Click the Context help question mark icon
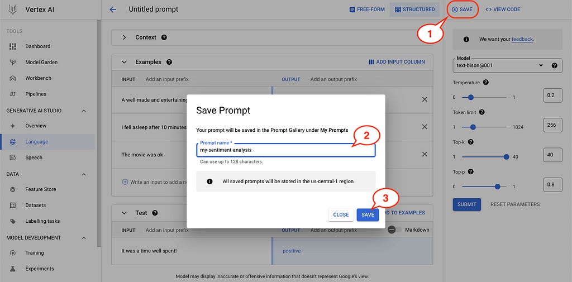Screen dimensions: 572x282 click(x=164, y=37)
